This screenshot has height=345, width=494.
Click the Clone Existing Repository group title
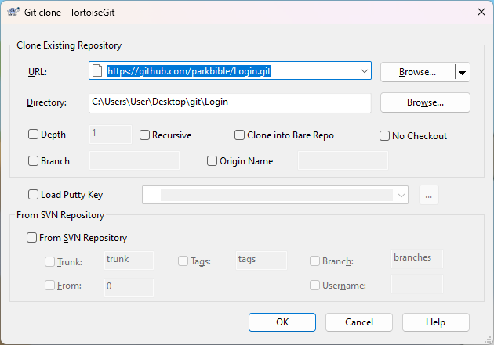[69, 45]
